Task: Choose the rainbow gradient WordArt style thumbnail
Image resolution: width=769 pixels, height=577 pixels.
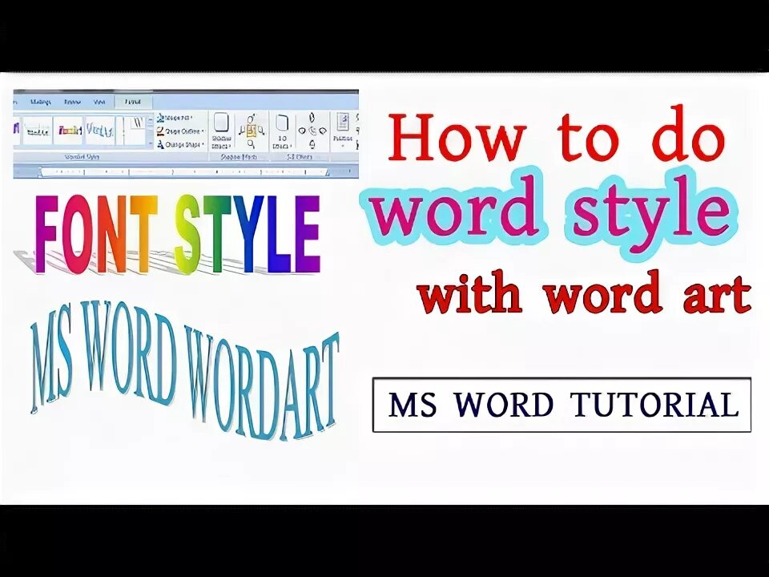Action: (67, 130)
